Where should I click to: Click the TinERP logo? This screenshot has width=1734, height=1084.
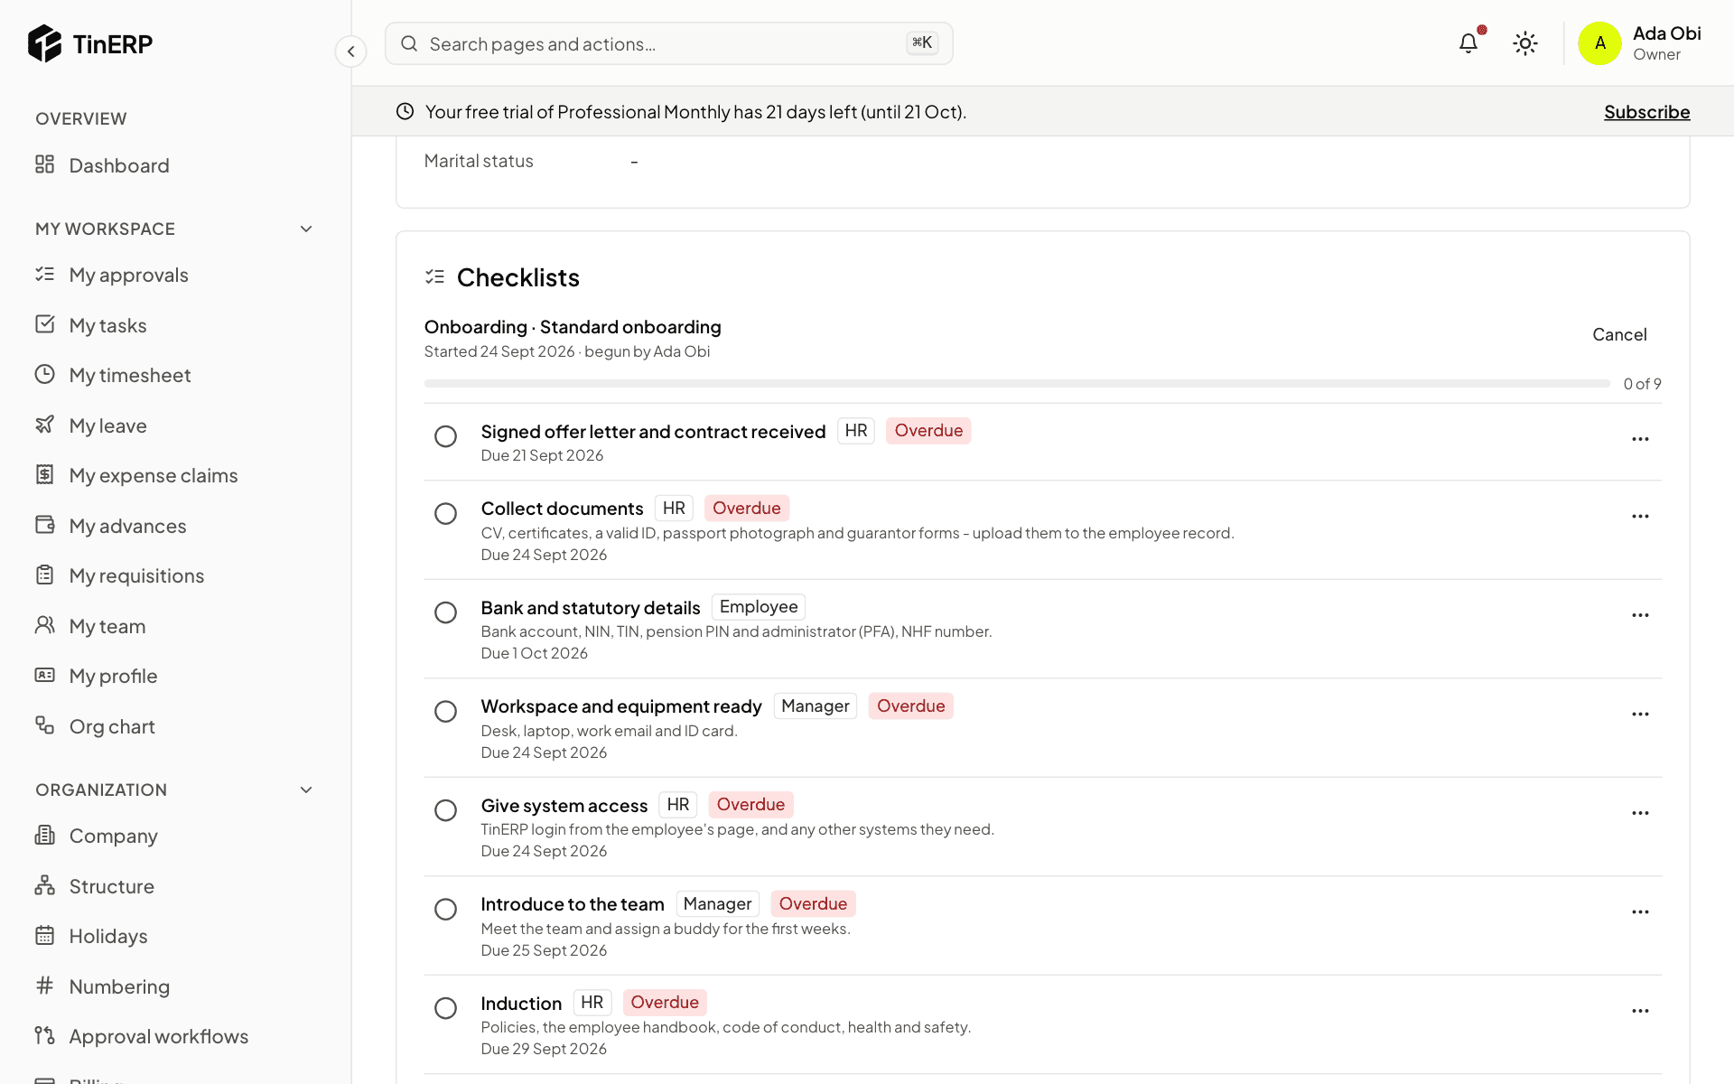90,43
